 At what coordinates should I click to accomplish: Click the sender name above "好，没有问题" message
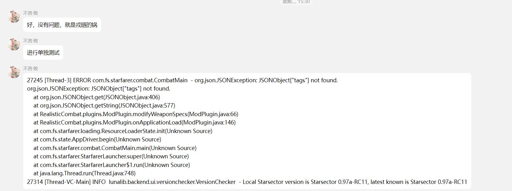(31, 13)
